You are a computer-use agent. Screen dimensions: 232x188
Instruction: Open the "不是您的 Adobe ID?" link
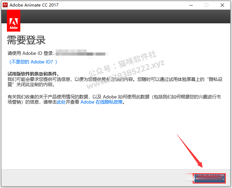coord(33,62)
